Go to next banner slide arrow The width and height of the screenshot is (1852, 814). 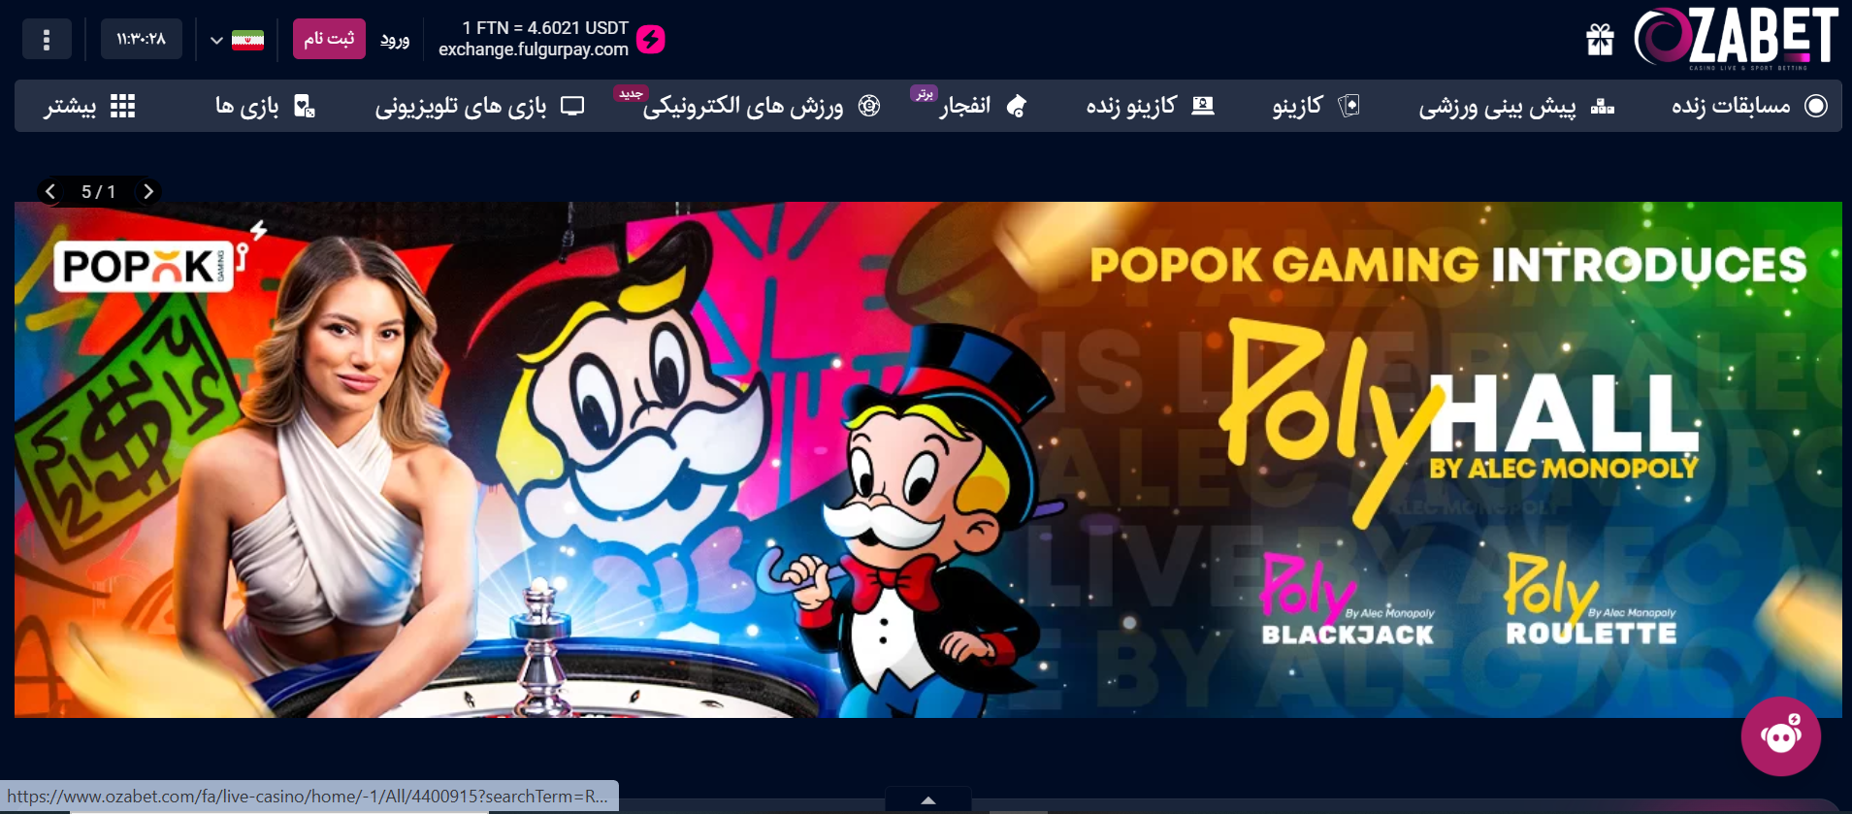(x=147, y=192)
